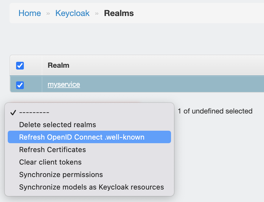The image size is (264, 202).
Task: Sort by the Realm column header
Action: click(58, 65)
